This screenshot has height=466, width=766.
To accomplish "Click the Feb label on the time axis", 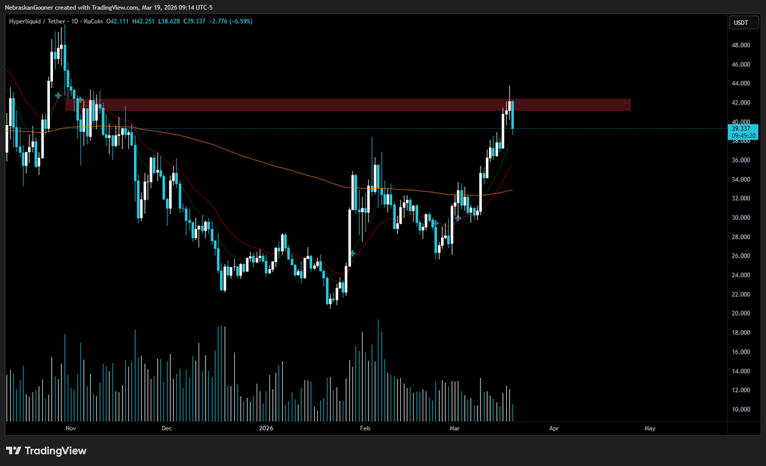I will pyautogui.click(x=366, y=429).
